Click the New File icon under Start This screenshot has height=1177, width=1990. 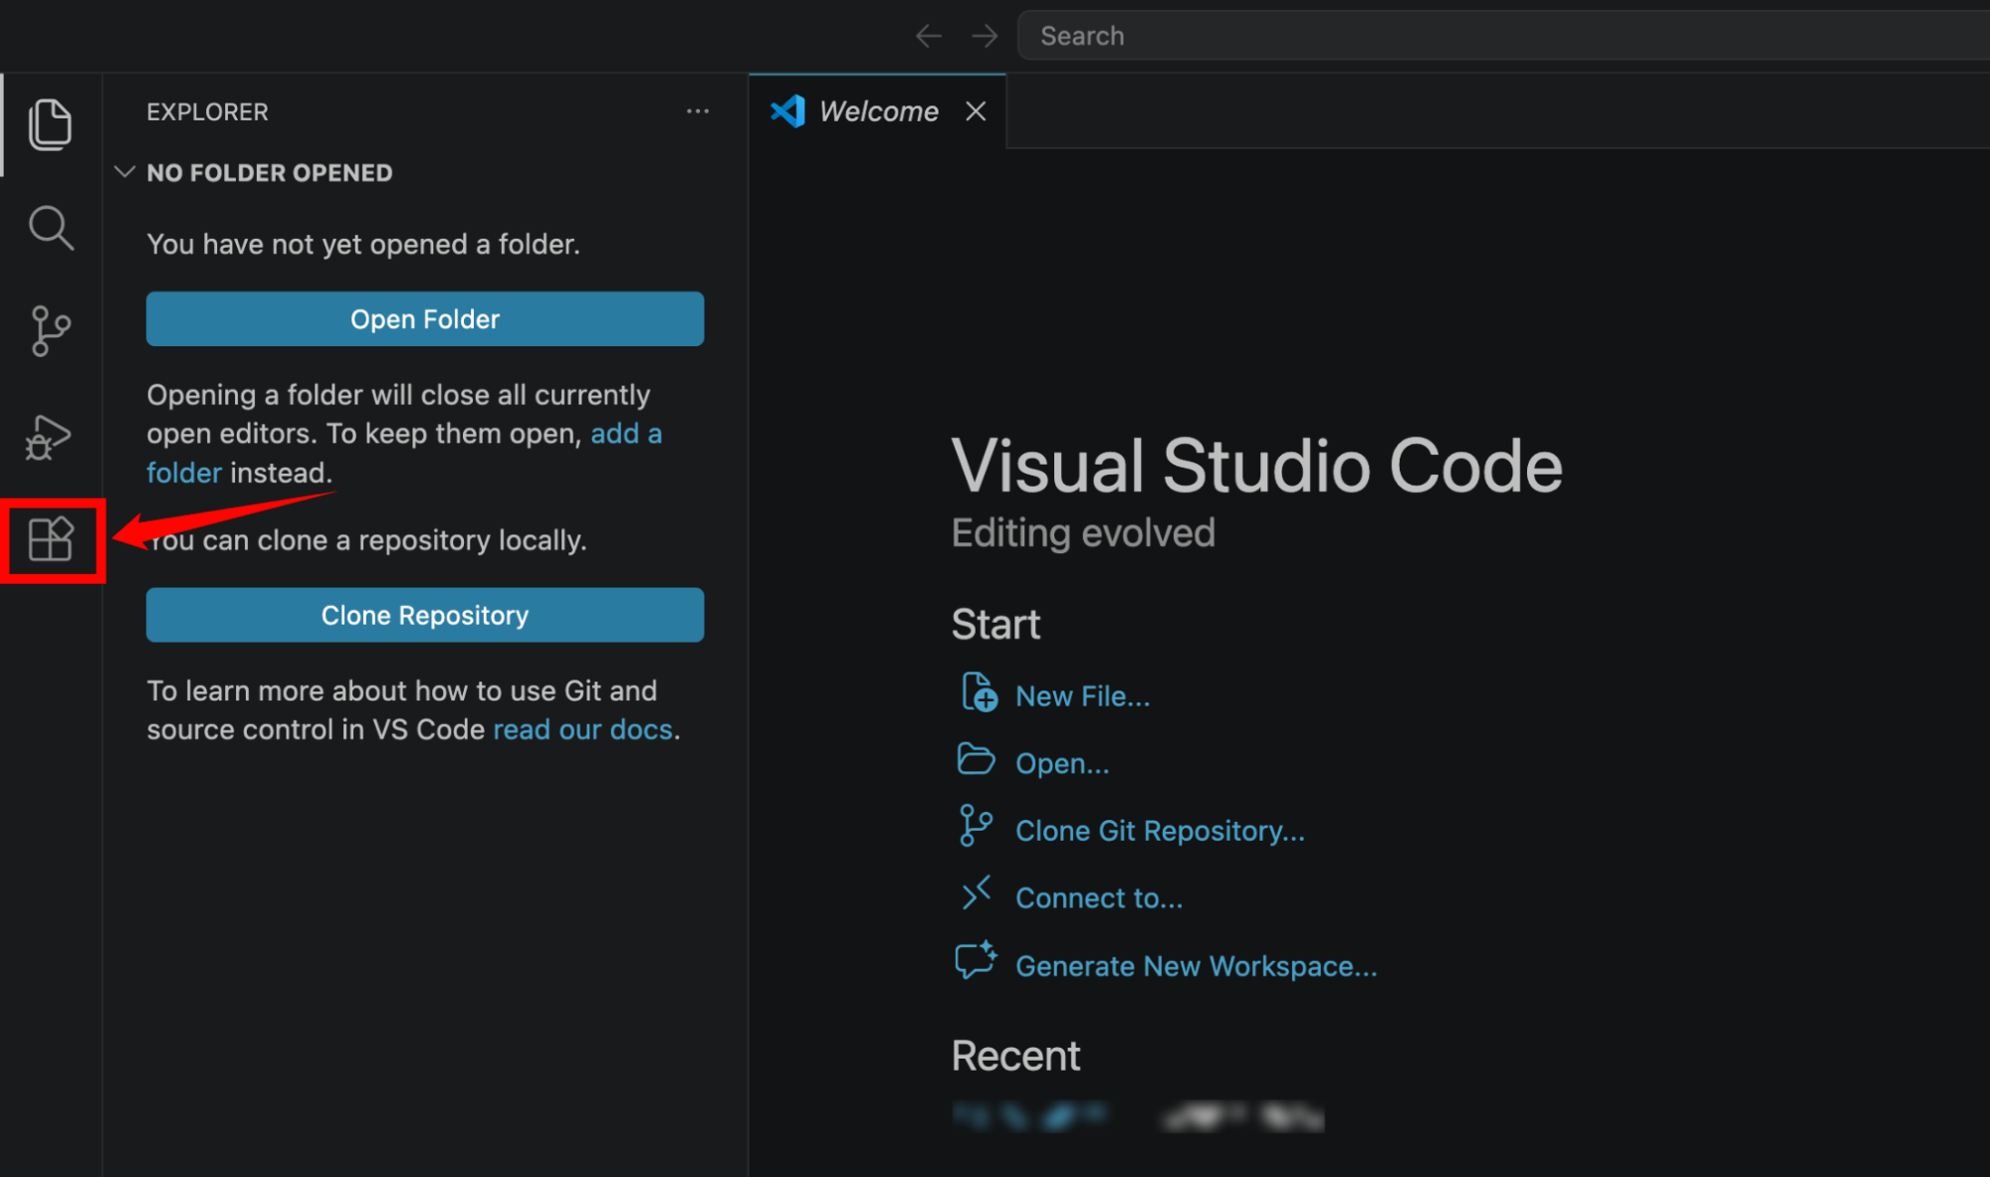coord(978,692)
